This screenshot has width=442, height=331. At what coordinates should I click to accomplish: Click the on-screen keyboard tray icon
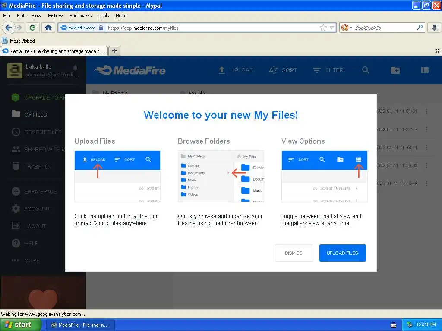point(394,325)
